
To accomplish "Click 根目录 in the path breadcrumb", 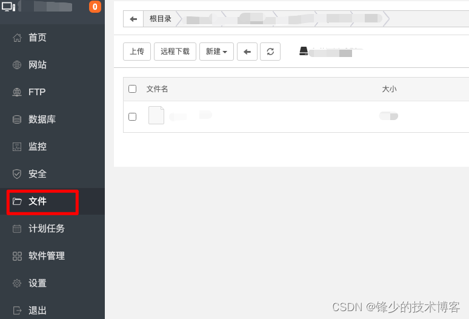I will 161,19.
